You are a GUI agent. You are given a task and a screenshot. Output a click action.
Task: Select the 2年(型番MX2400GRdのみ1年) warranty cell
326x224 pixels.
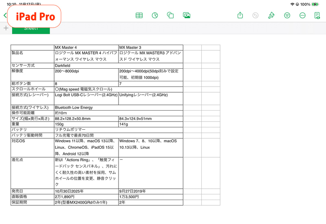click(86, 202)
